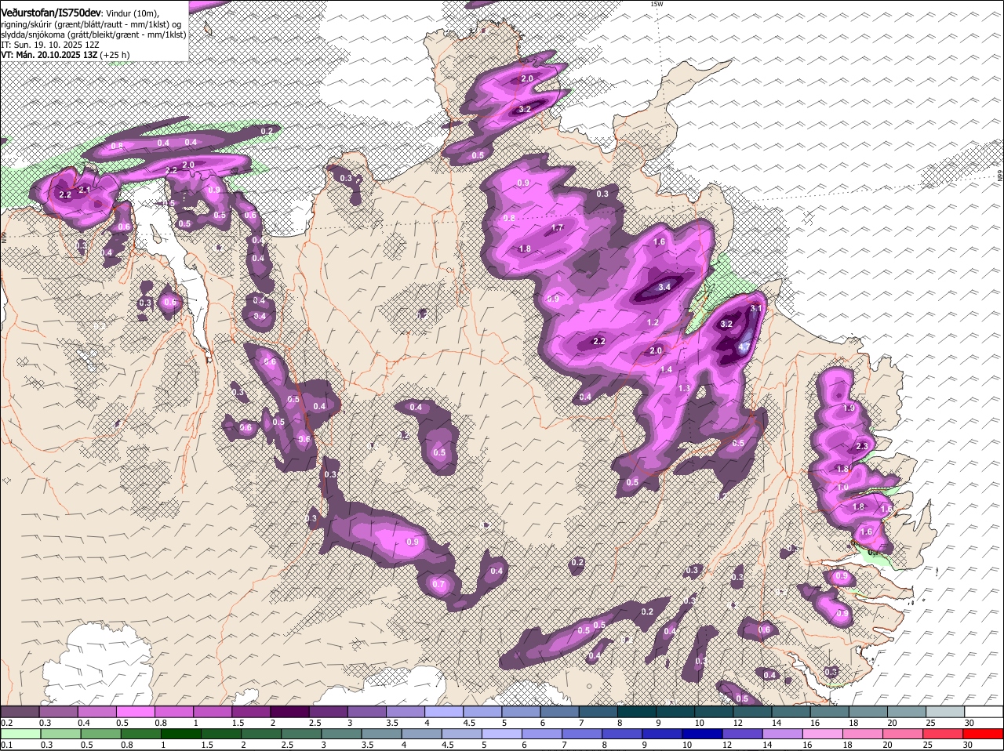The height and width of the screenshot is (751, 1004).
Task: Click the dark teal swatch between 8 and 9, purple scale
Action: click(638, 712)
